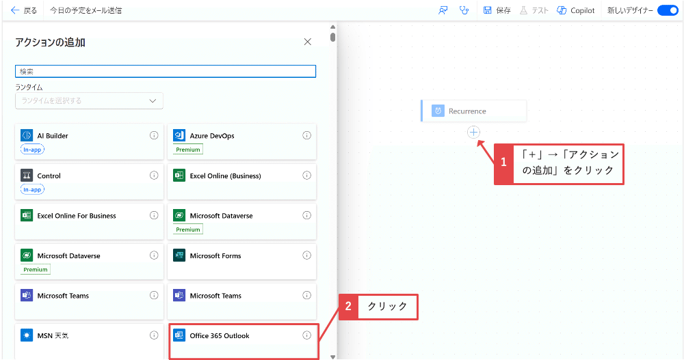Click the panel scrollbar thumb
The height and width of the screenshot is (360, 684).
[x=333, y=37]
